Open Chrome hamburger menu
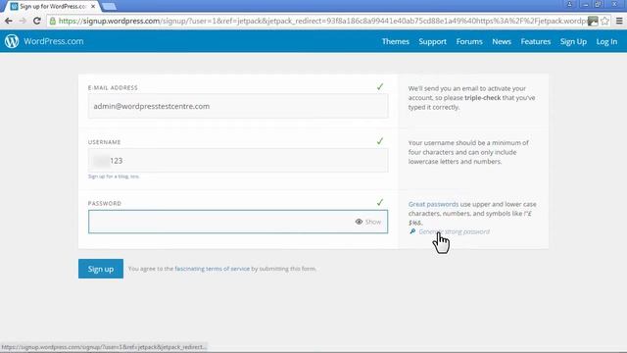The height and width of the screenshot is (353, 627). click(619, 21)
